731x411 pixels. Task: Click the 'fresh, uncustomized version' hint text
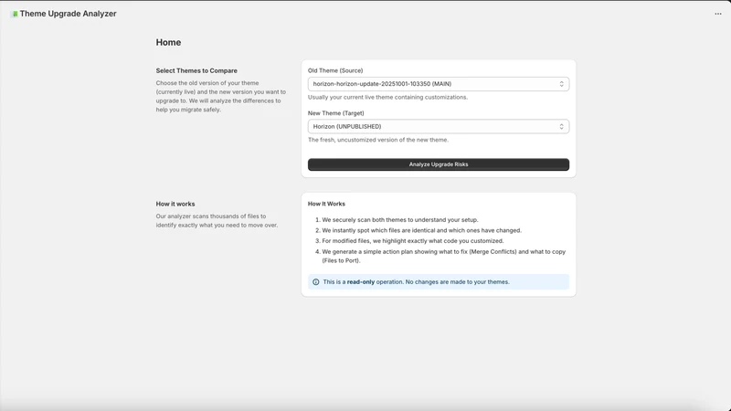pos(378,140)
